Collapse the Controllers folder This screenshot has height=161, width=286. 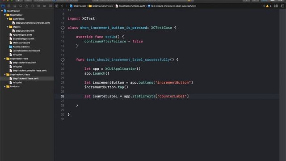(8, 19)
